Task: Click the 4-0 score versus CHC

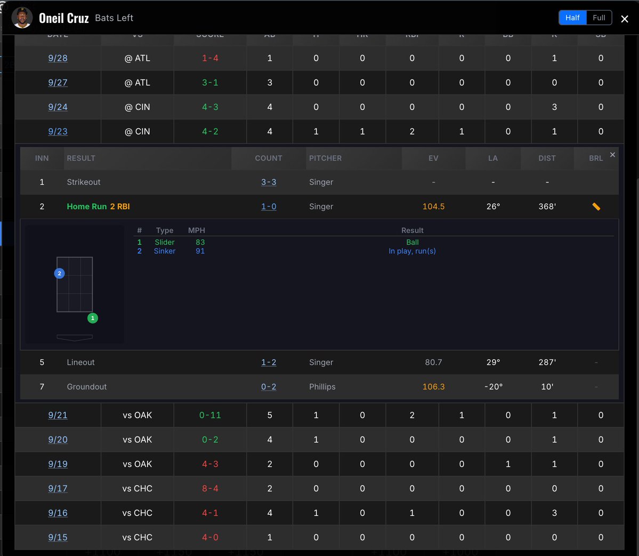Action: click(x=210, y=537)
